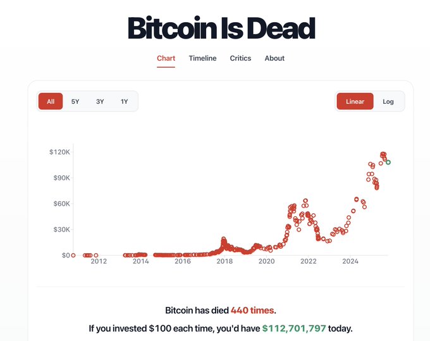Set chart range to 5Y
This screenshot has width=430, height=341.
coord(75,101)
